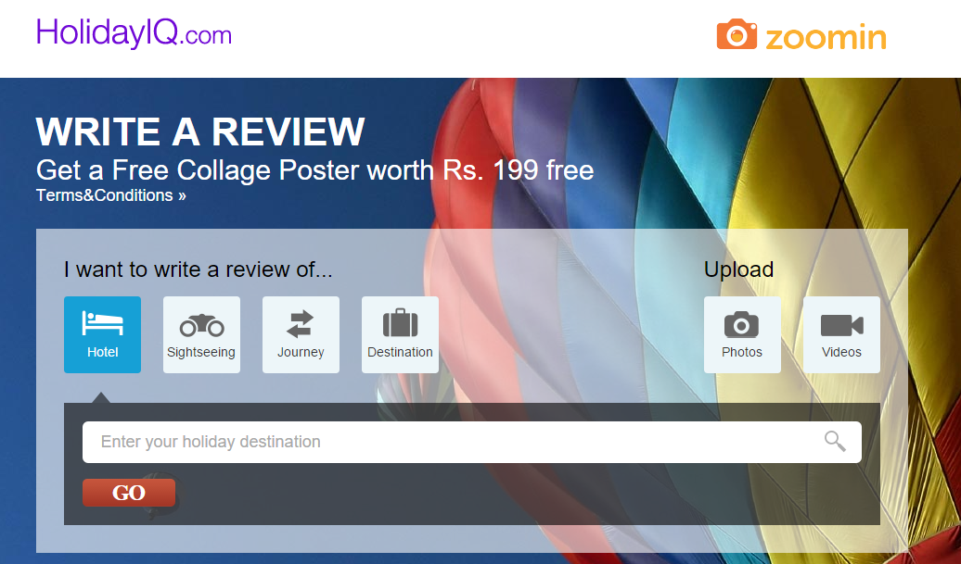The width and height of the screenshot is (961, 564).
Task: Open the Terms&Conditions link
Action: (x=111, y=195)
